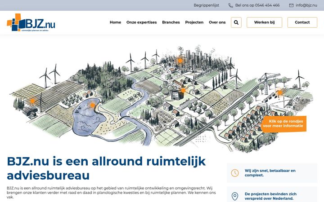The width and height of the screenshot is (324, 202).
Task: Click the BJZ.nu logo
Action: pyautogui.click(x=31, y=22)
